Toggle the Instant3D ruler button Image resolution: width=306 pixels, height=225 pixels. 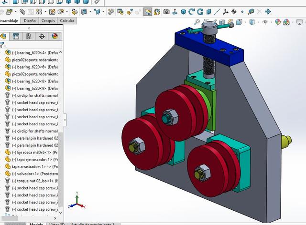(x=148, y=12)
